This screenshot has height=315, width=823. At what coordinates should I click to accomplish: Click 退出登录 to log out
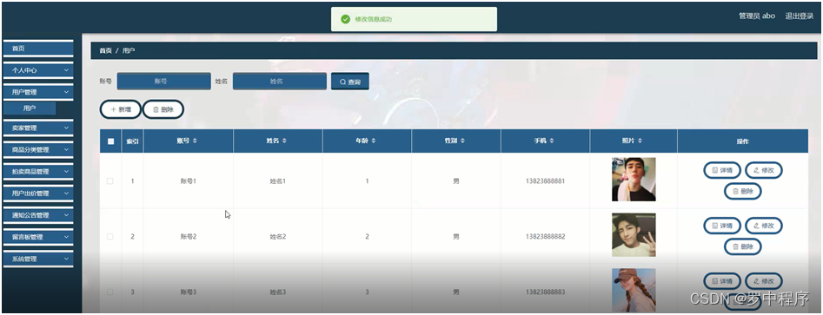point(799,16)
